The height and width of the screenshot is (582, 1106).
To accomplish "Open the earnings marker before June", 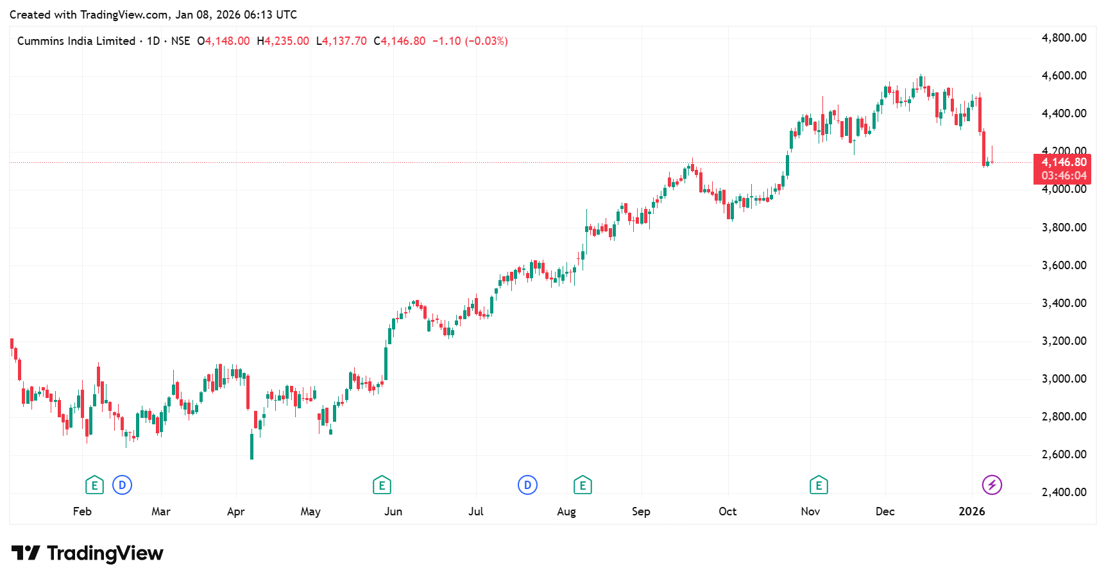I will click(x=382, y=485).
